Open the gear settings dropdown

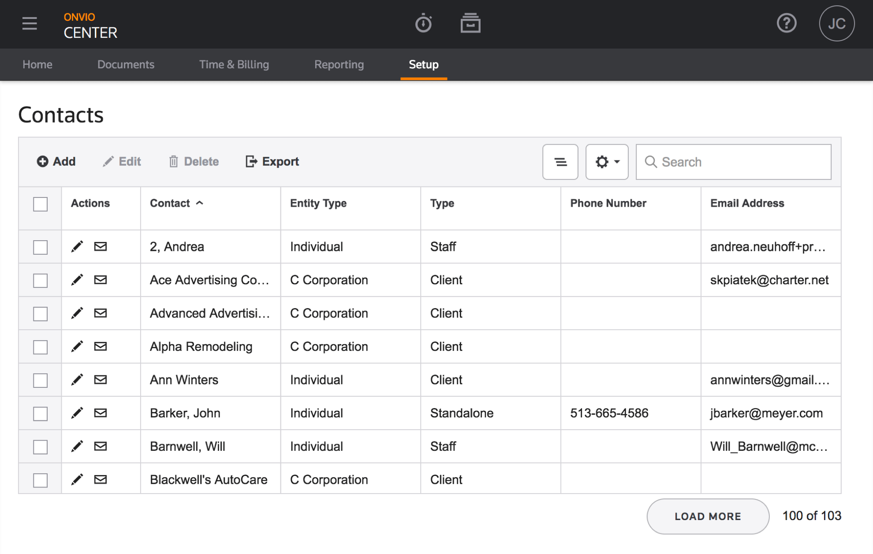[x=607, y=162]
